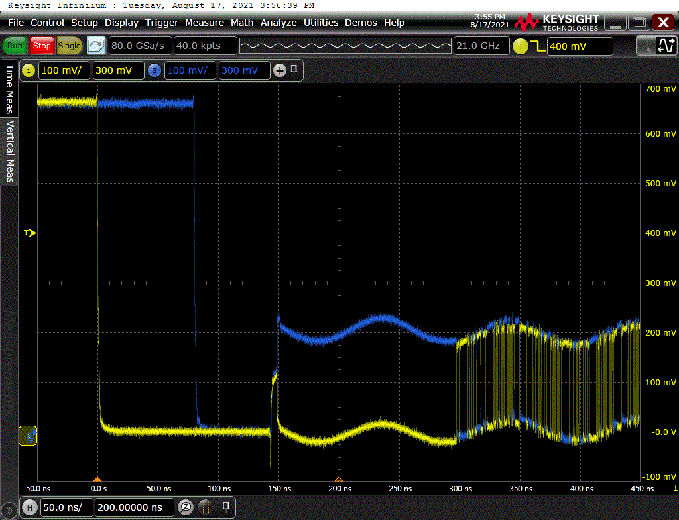
Task: Open the Trigger menu
Action: point(162,23)
